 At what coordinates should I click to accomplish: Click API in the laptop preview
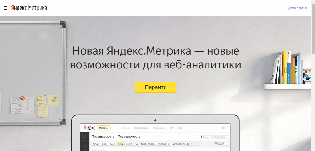(172, 128)
